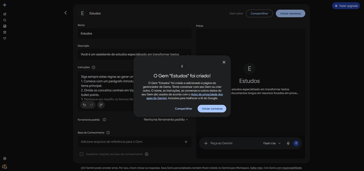The image size is (364, 171).
Task: Click the Adicione arquivos de referência field
Action: point(135,142)
